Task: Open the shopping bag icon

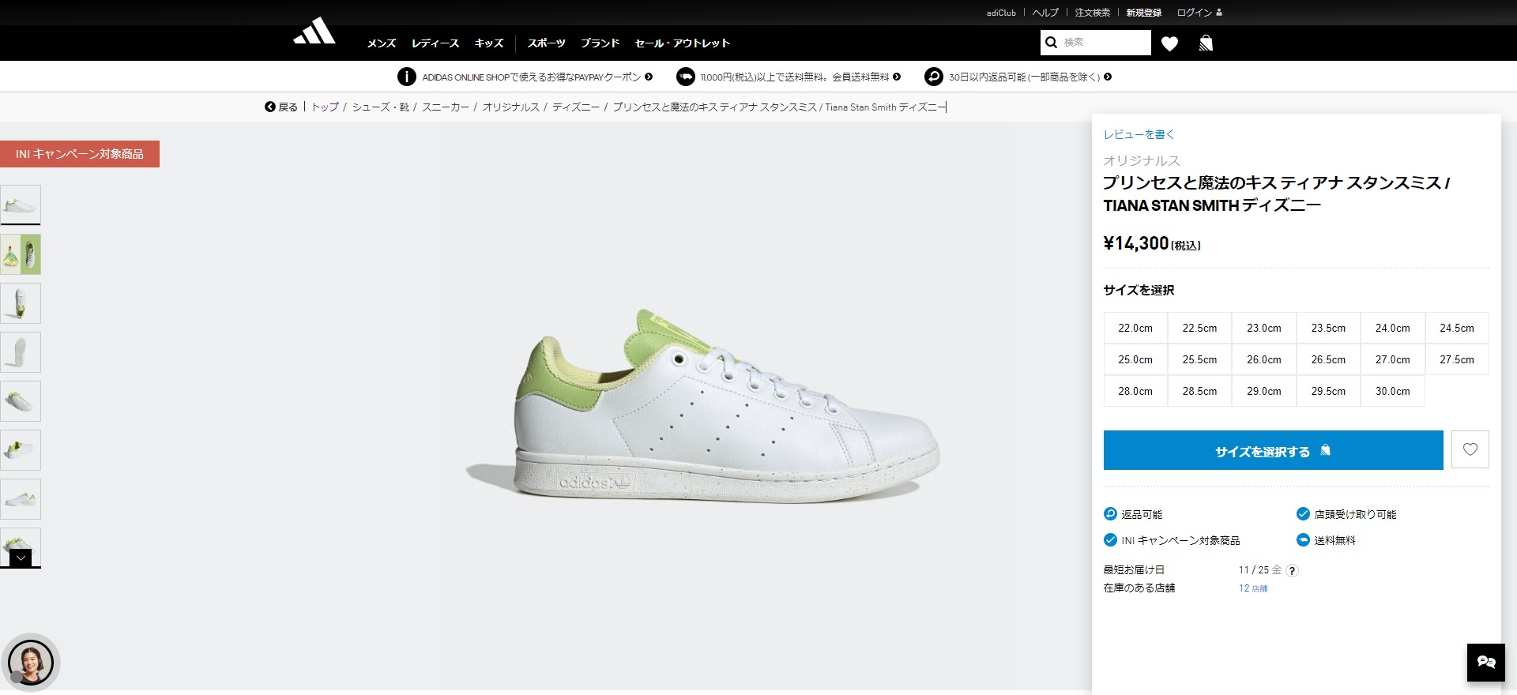Action: tap(1206, 43)
